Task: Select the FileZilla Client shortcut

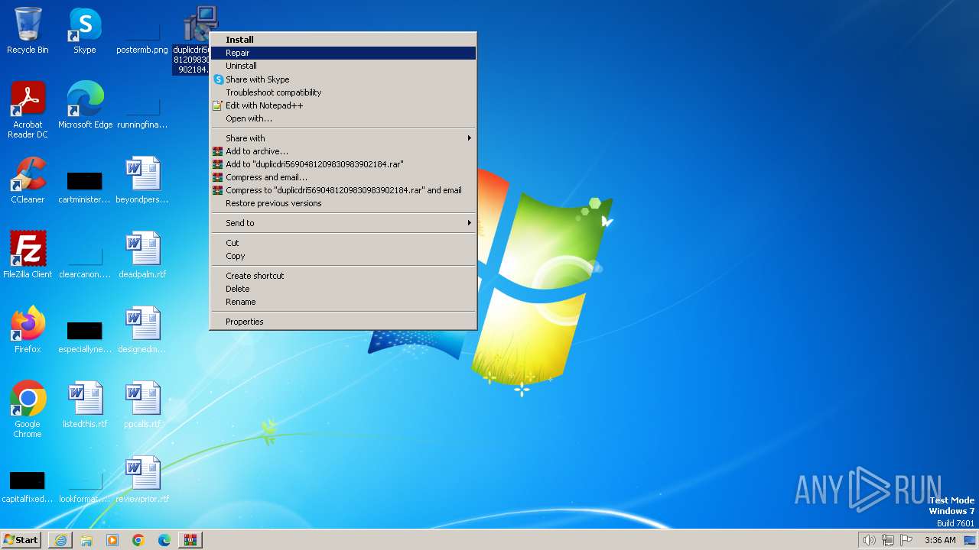Action: tap(28, 255)
